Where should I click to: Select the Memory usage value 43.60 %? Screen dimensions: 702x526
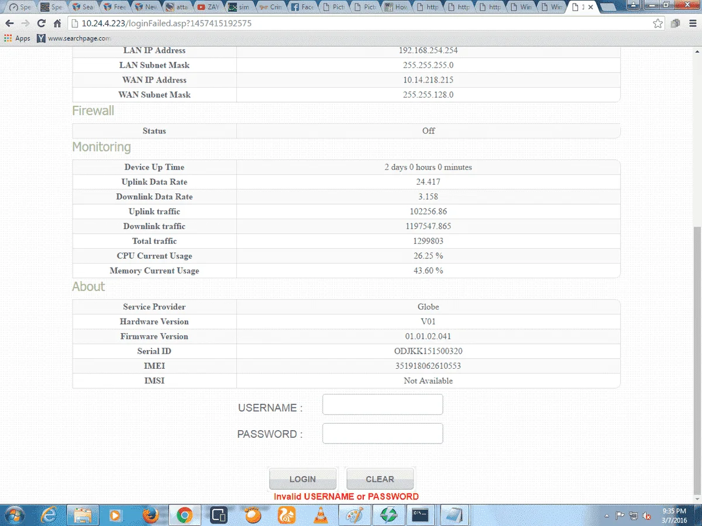428,271
